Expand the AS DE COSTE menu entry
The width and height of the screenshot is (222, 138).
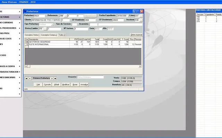(x=19, y=39)
